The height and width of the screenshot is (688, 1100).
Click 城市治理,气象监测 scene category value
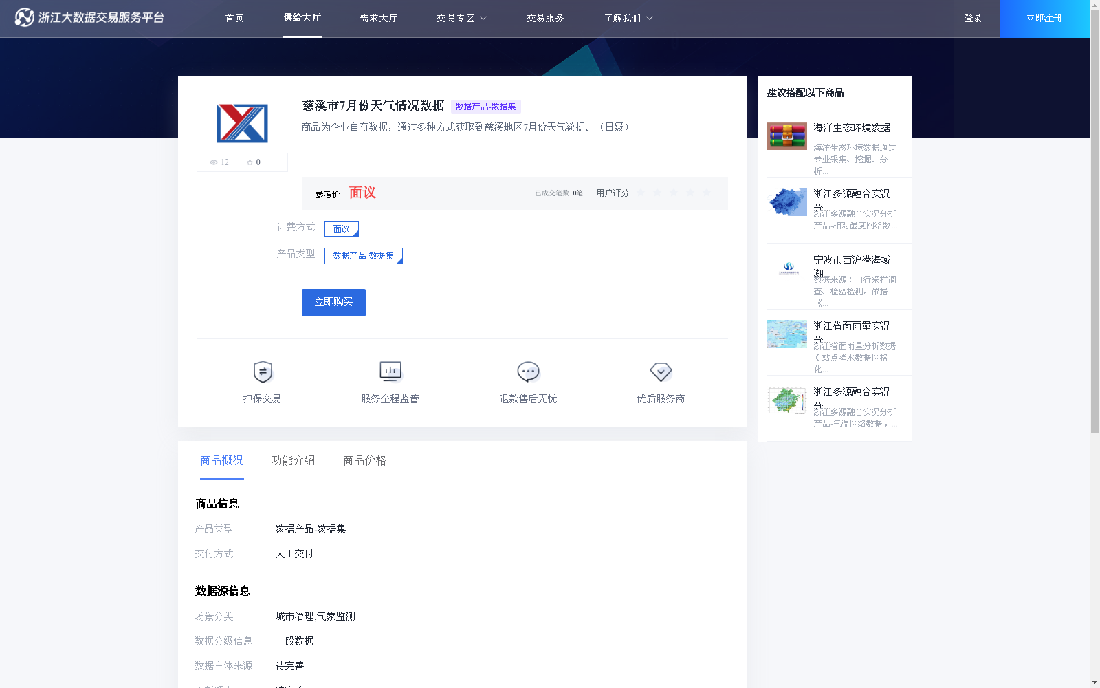(x=316, y=616)
